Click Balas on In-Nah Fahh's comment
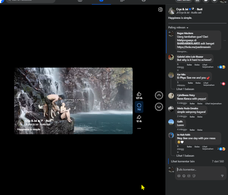The image size is (228, 195). 197,147
